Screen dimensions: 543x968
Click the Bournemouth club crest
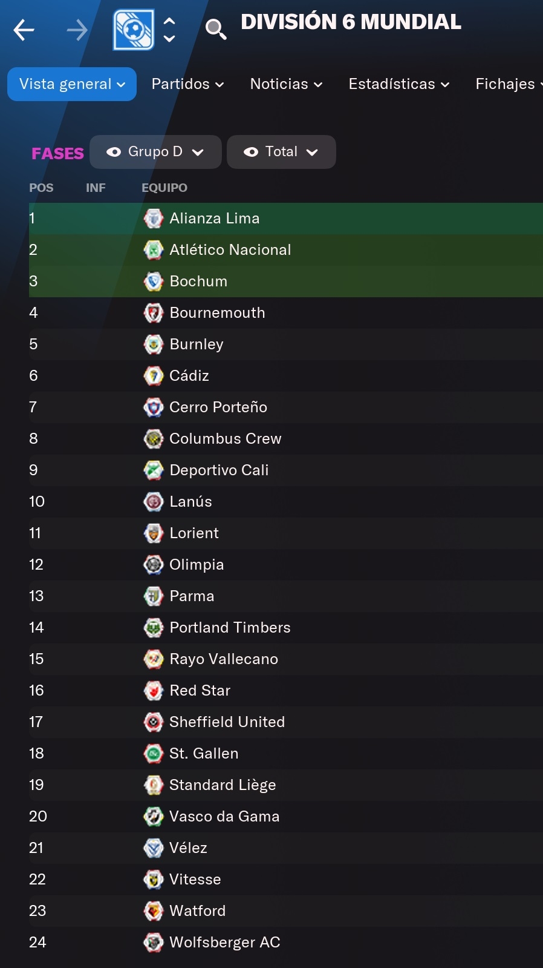[x=154, y=313]
